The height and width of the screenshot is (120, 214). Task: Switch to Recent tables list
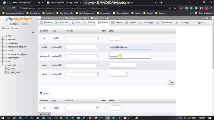coord(6,28)
